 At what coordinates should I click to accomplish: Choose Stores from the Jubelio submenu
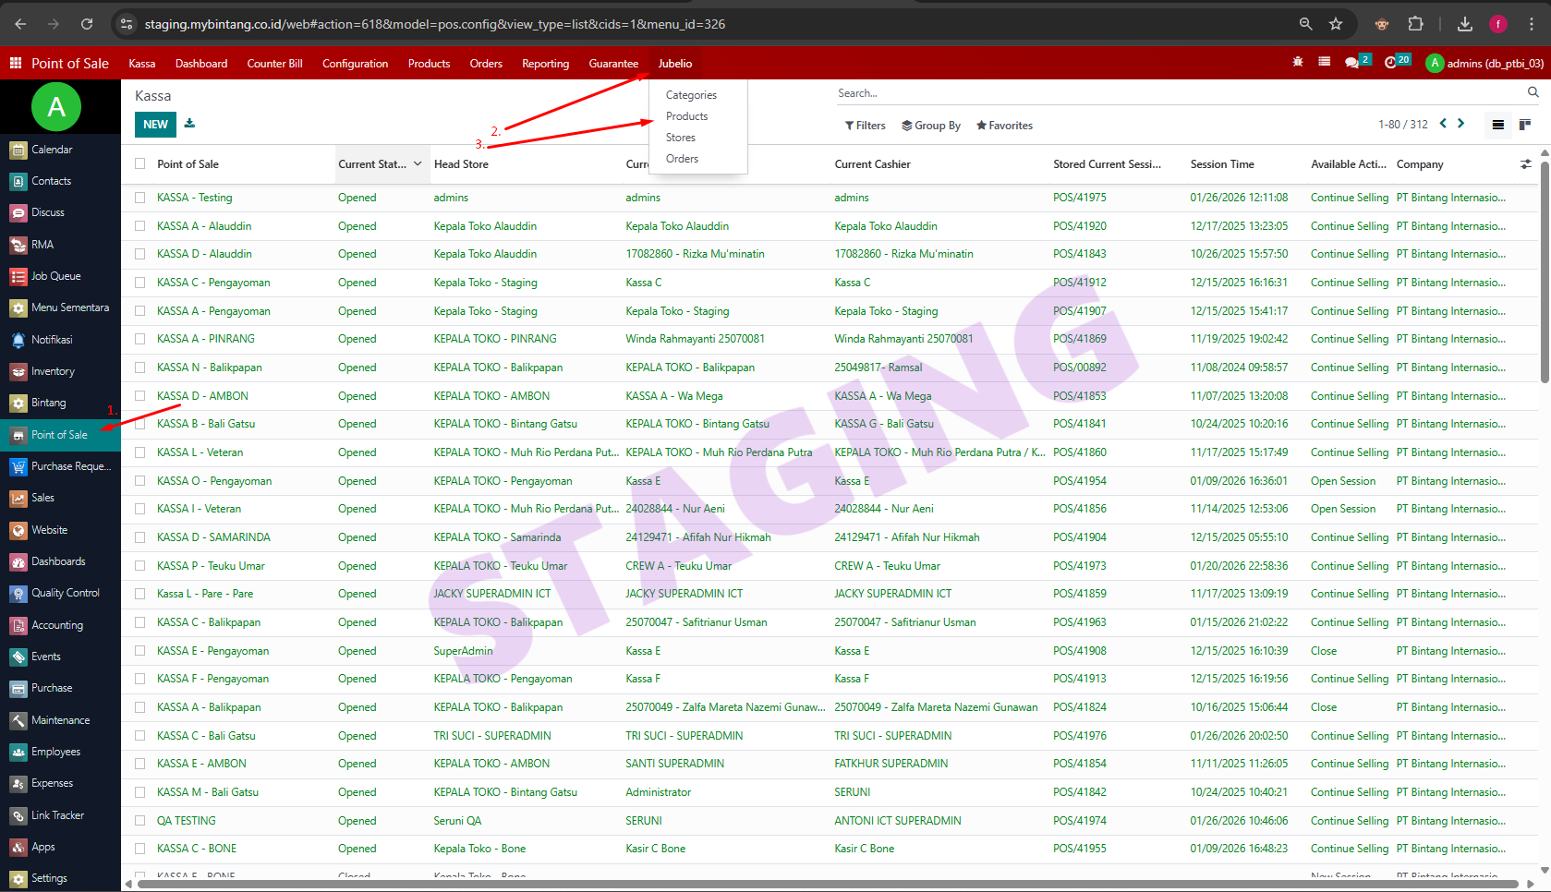pyautogui.click(x=681, y=138)
